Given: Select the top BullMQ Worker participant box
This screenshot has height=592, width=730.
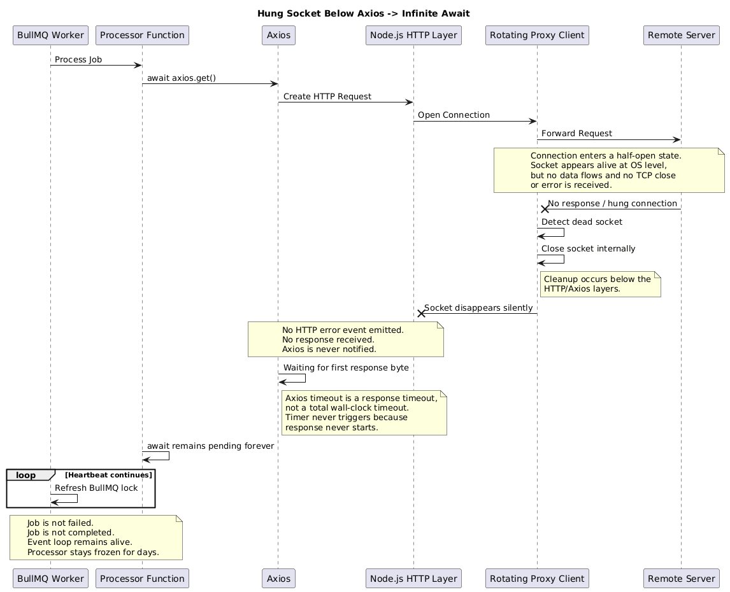Looking at the screenshot, I should (50, 36).
